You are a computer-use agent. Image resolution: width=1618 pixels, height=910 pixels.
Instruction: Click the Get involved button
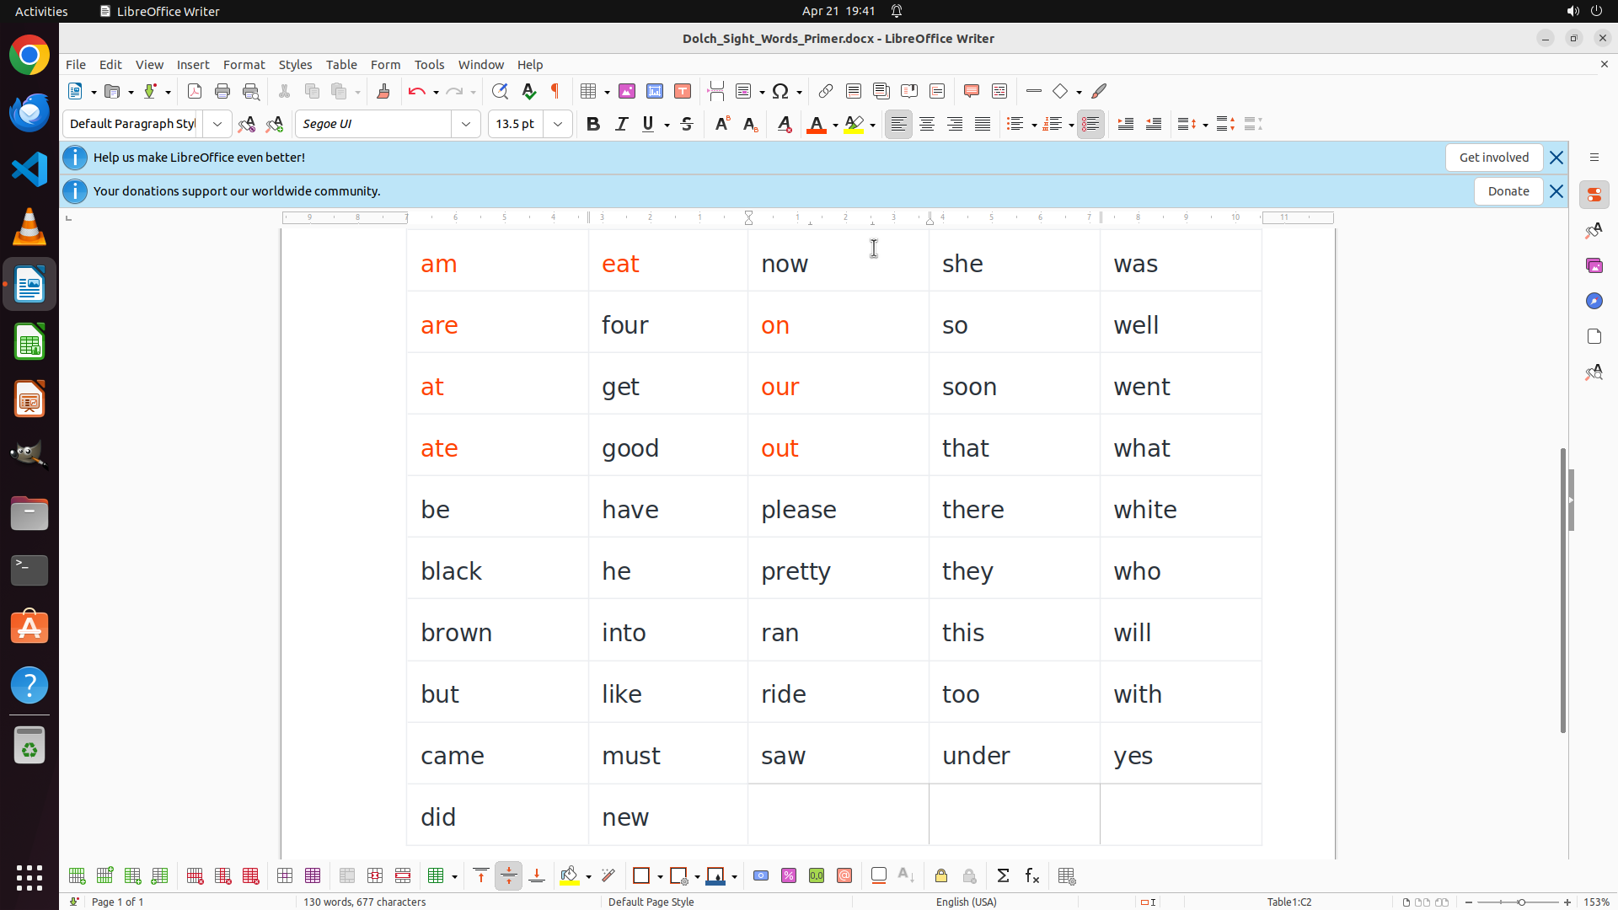1493,158
